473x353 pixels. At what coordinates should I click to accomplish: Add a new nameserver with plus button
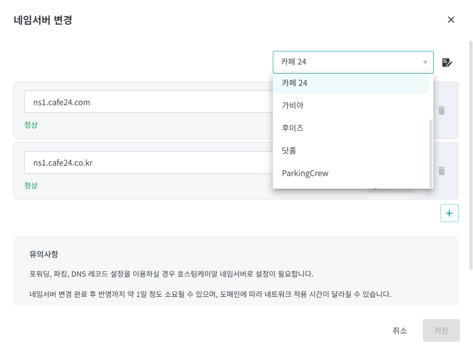tap(449, 213)
